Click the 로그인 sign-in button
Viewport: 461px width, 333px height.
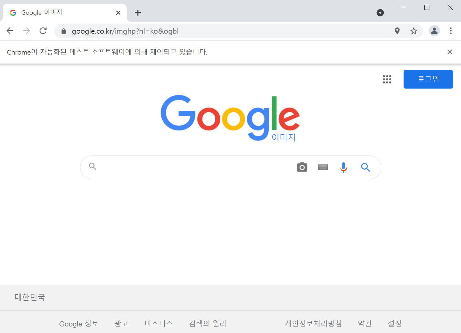(428, 79)
